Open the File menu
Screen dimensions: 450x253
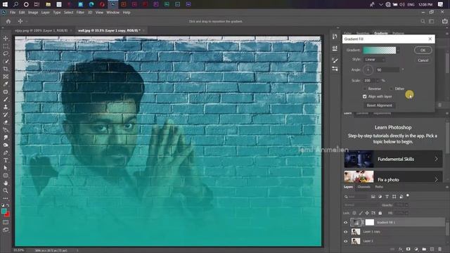pyautogui.click(x=13, y=13)
